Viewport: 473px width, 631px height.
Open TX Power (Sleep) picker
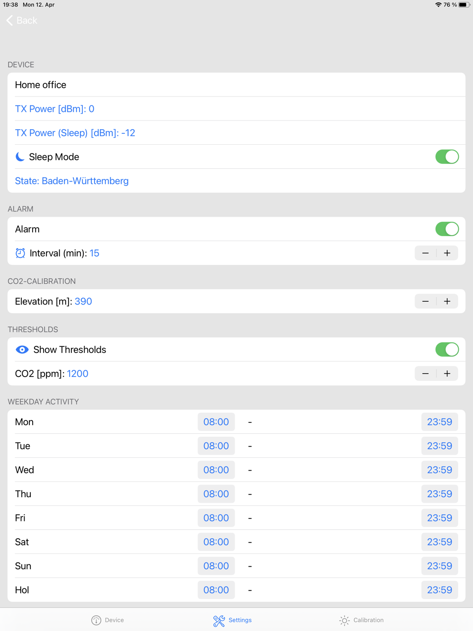coord(75,133)
